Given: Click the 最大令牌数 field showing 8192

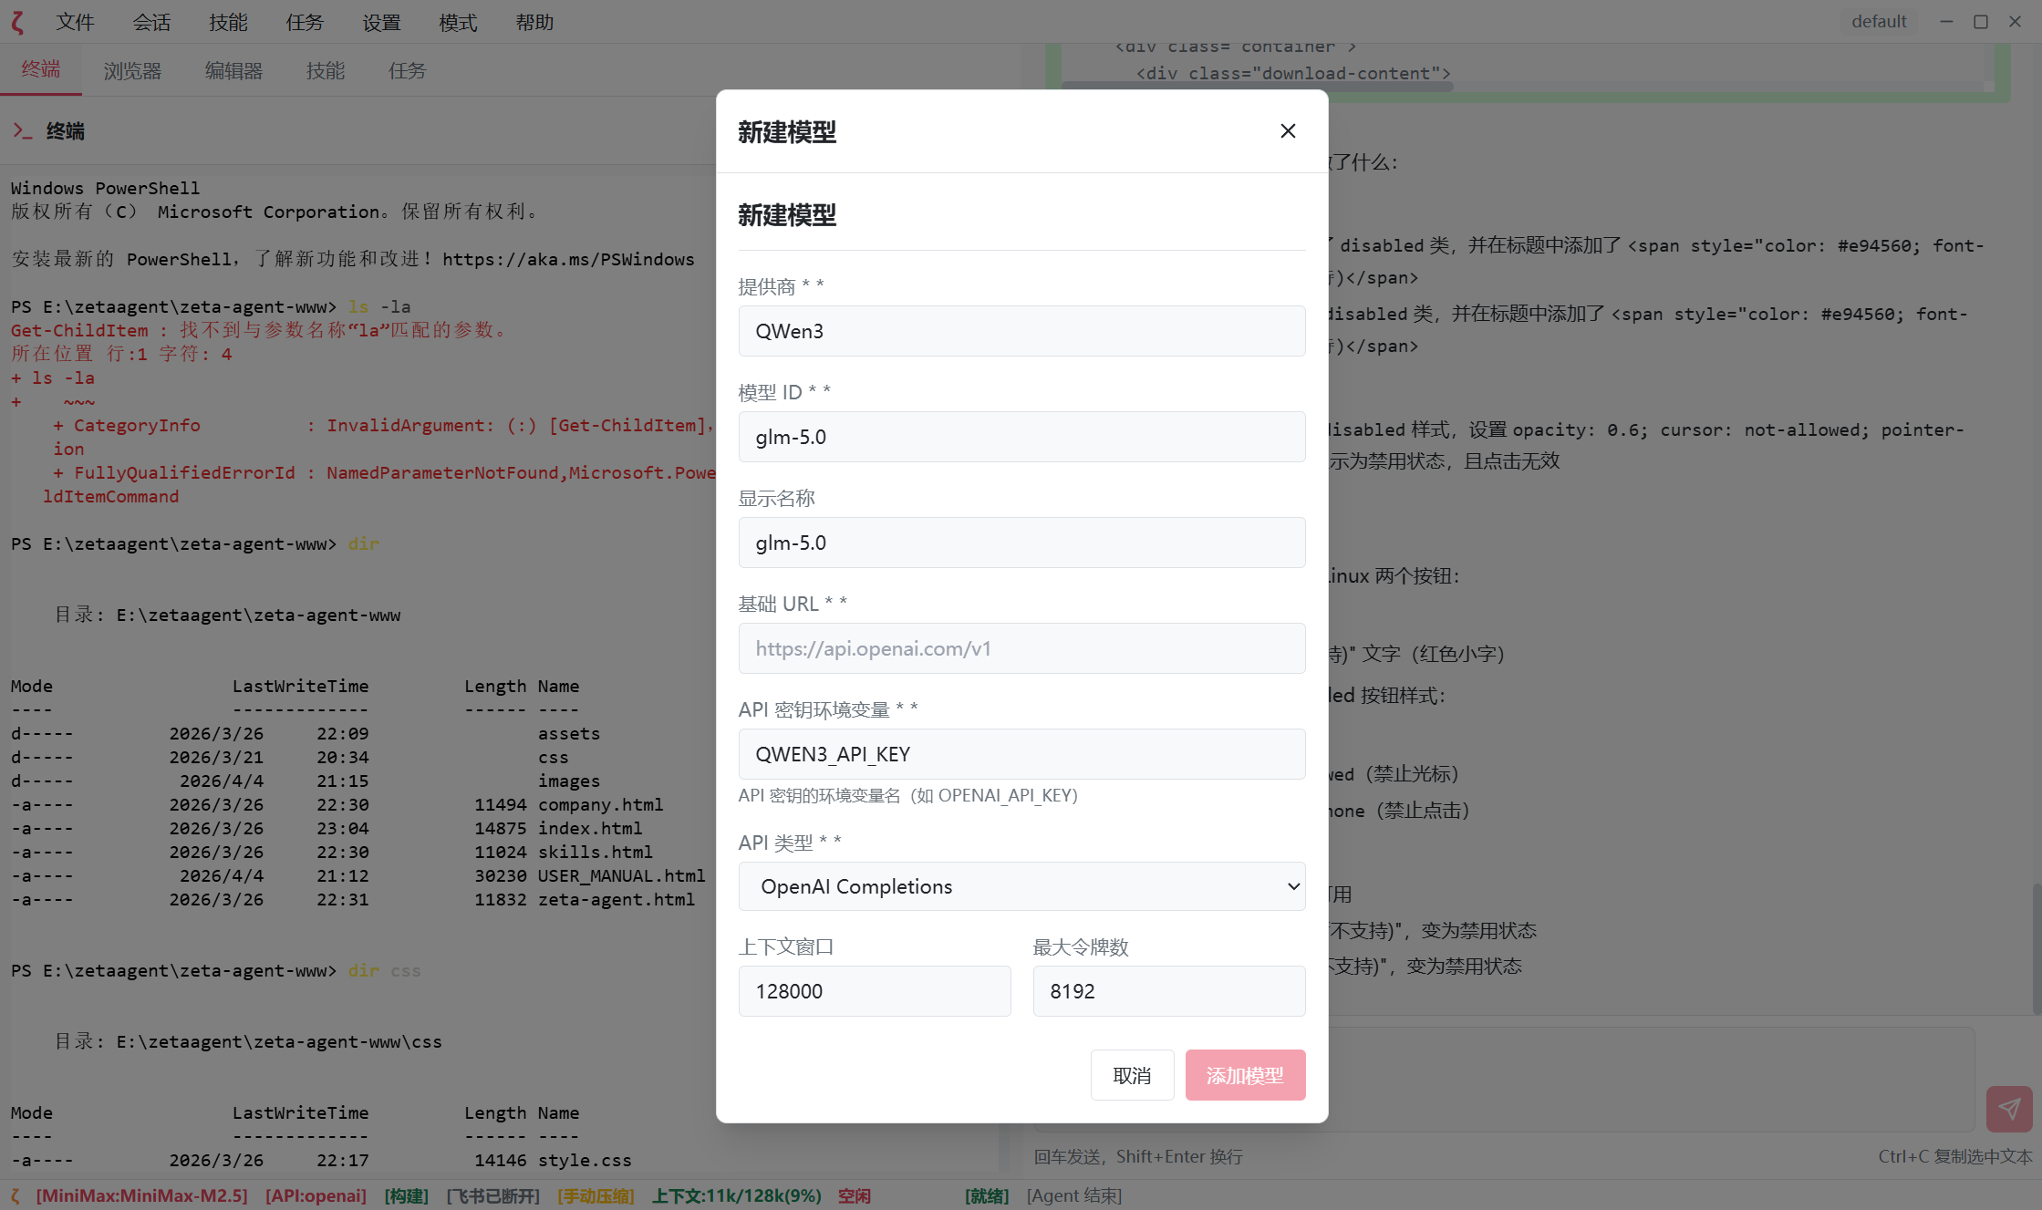Looking at the screenshot, I should coord(1168,991).
